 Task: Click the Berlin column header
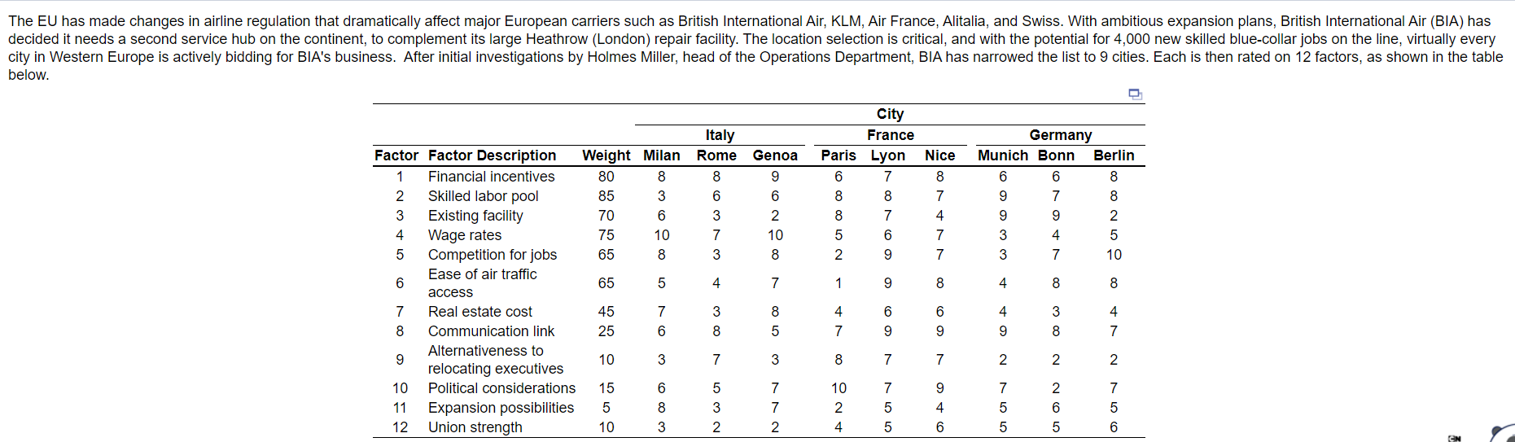pos(1113,155)
